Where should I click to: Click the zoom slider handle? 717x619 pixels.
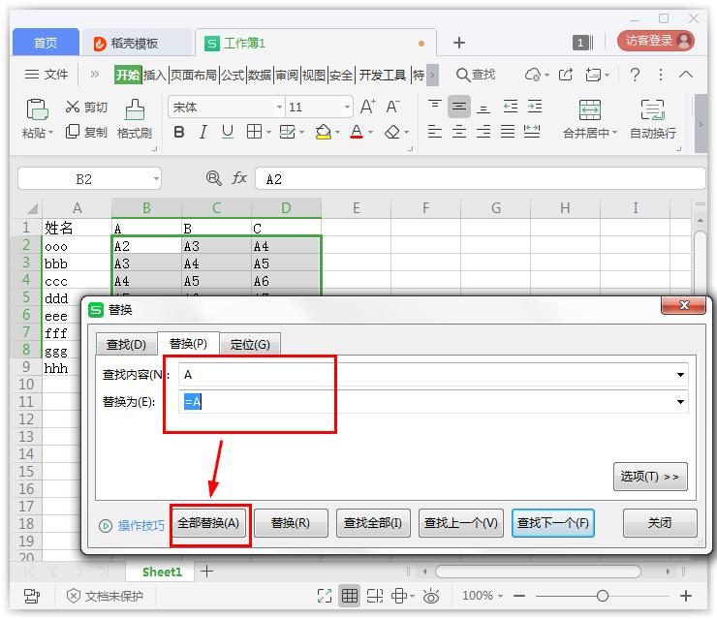pyautogui.click(x=603, y=596)
